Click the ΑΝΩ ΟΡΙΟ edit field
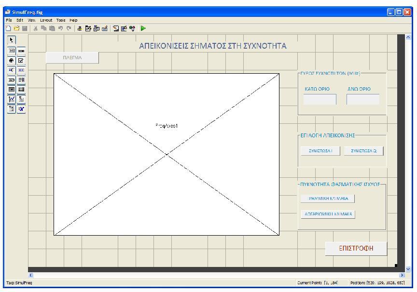 coord(363,99)
